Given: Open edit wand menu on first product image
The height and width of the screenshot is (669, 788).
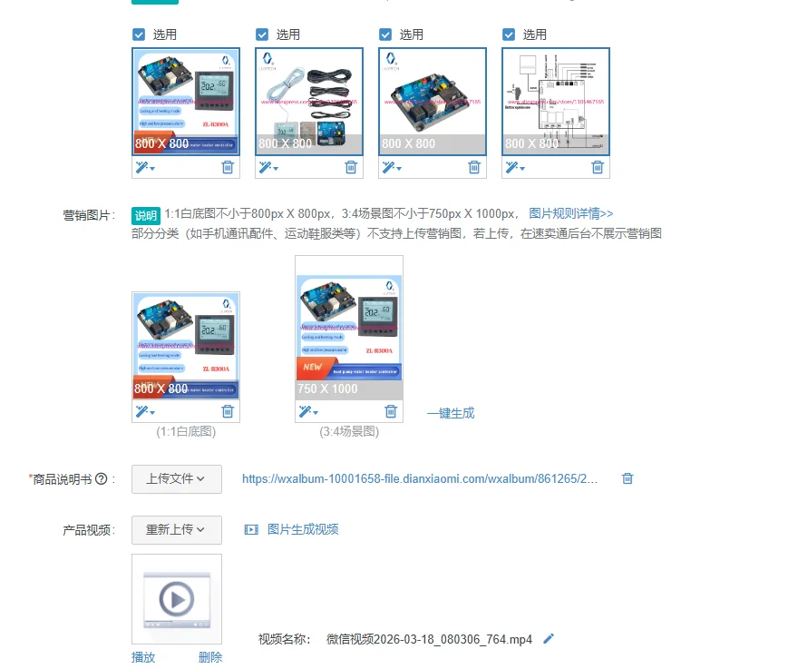Looking at the screenshot, I should coord(145,167).
